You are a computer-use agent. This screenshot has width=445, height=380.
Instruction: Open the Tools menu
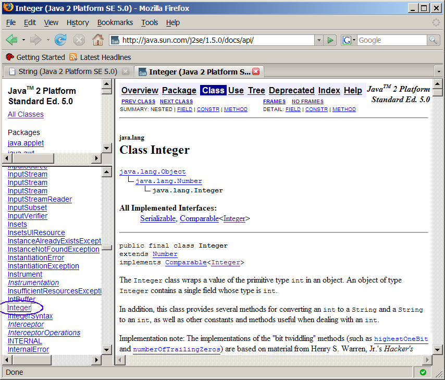pos(150,22)
